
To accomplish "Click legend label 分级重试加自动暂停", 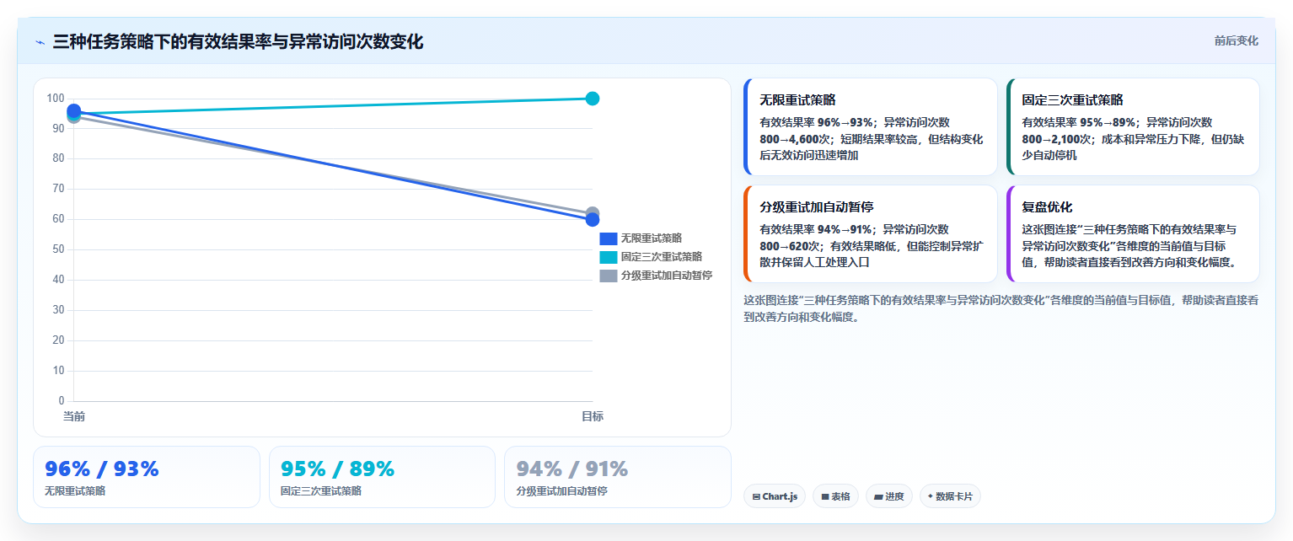I will (x=667, y=276).
